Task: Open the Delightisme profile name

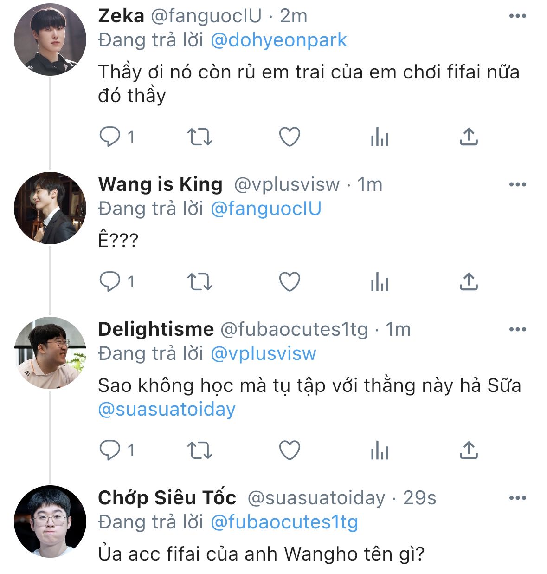Action: tap(156, 330)
